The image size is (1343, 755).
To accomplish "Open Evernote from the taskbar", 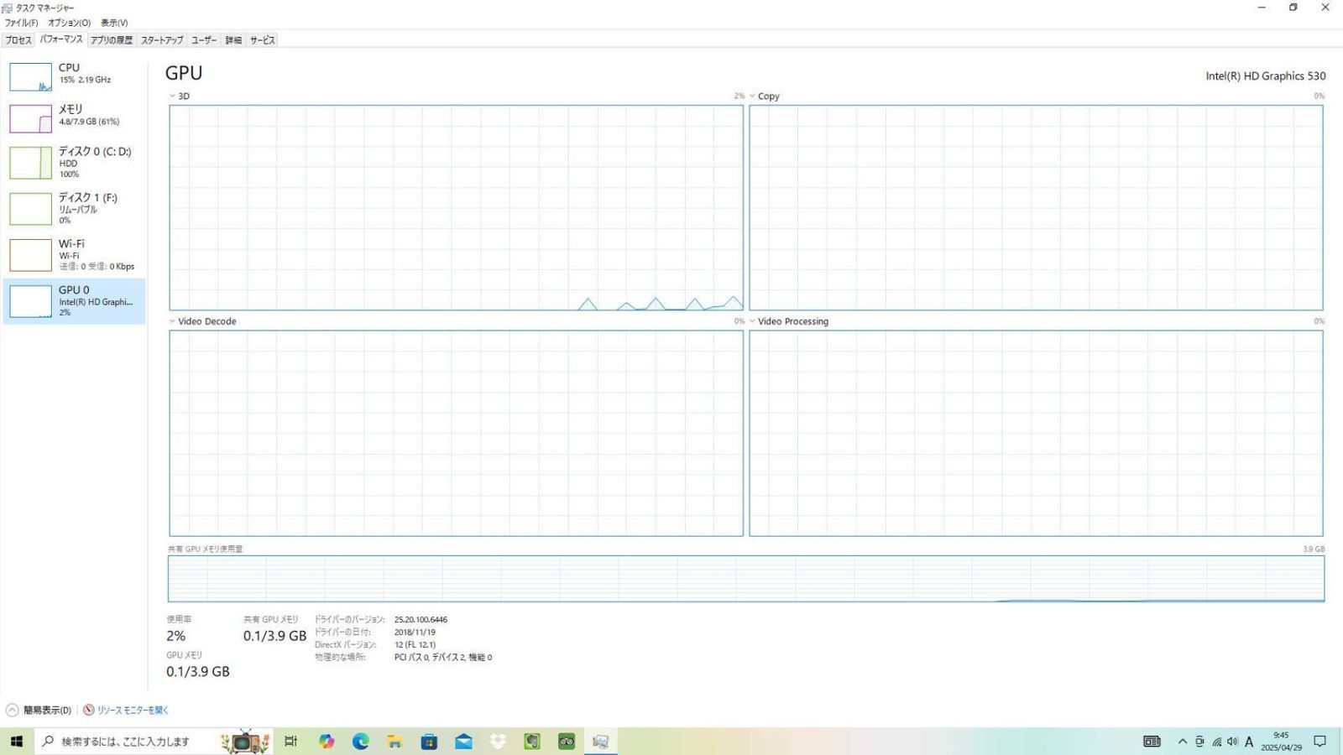I will click(x=532, y=742).
